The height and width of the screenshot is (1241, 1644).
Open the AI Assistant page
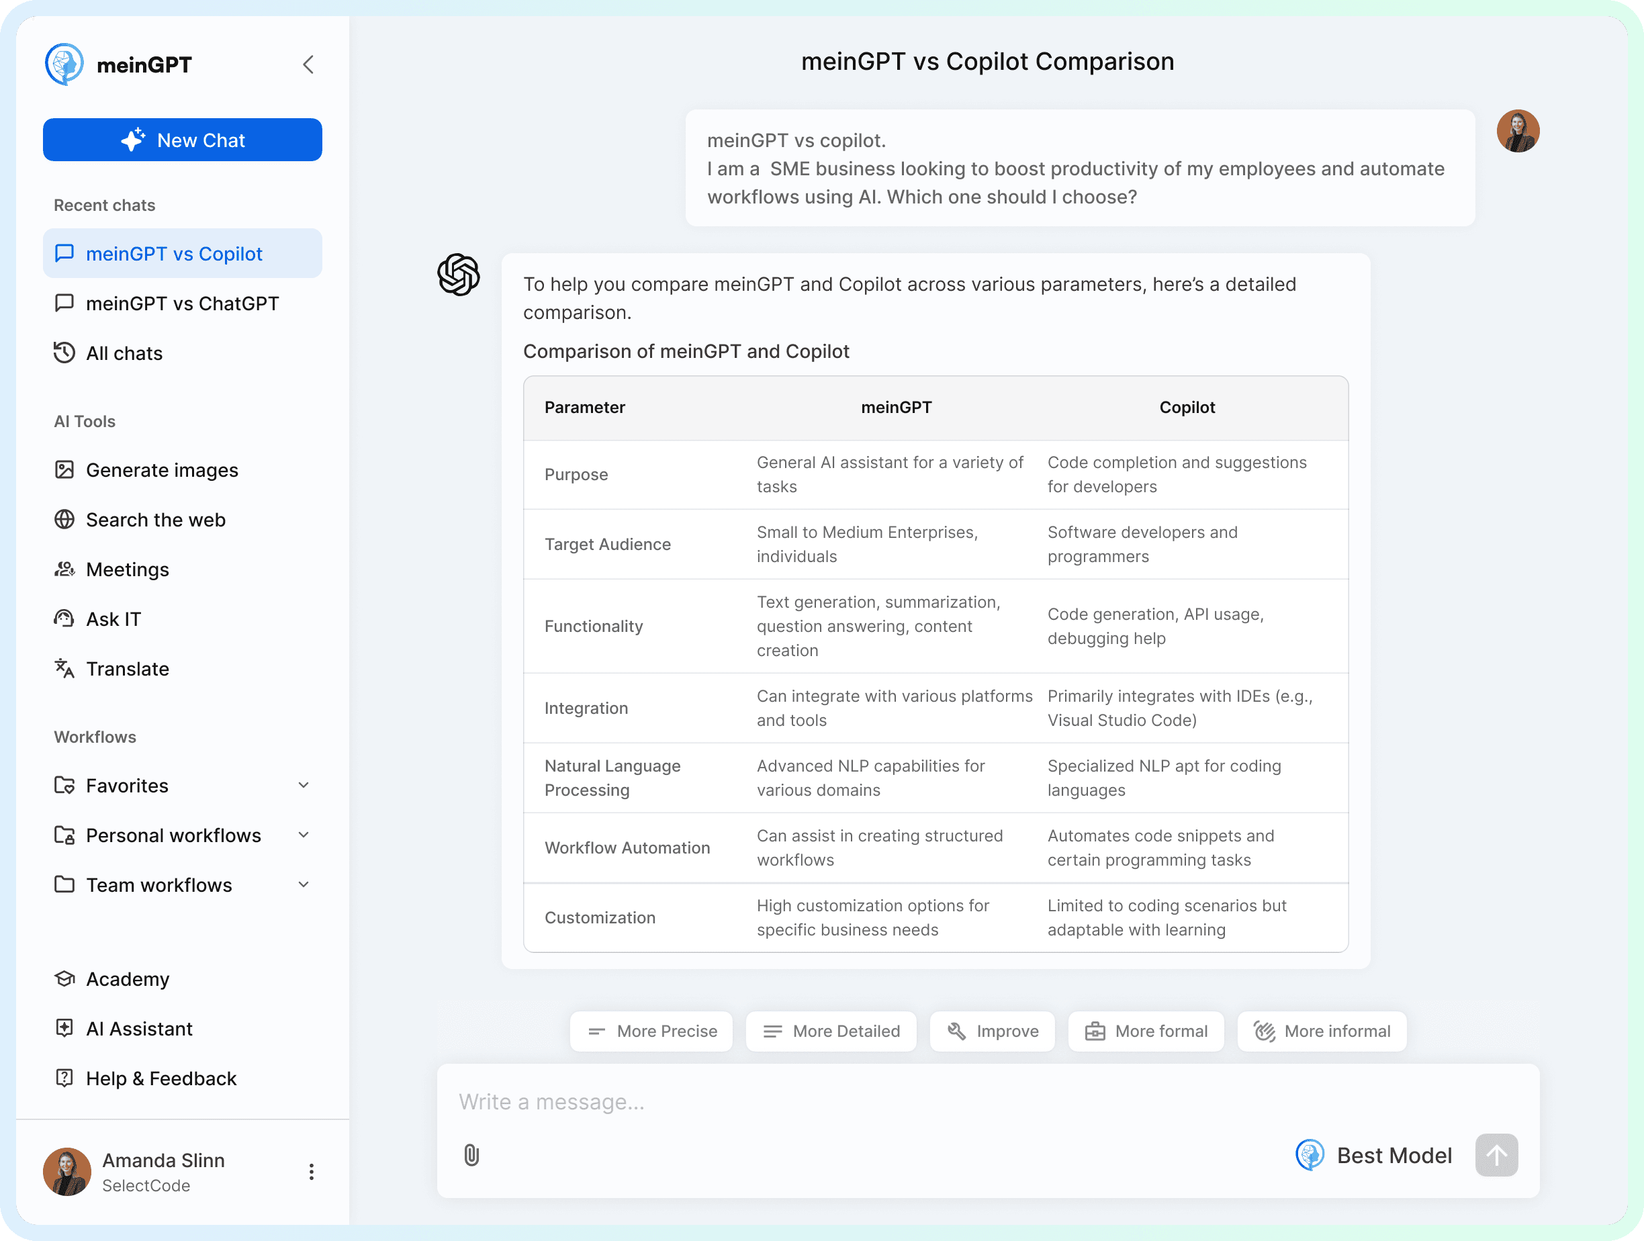pyautogui.click(x=182, y=1029)
